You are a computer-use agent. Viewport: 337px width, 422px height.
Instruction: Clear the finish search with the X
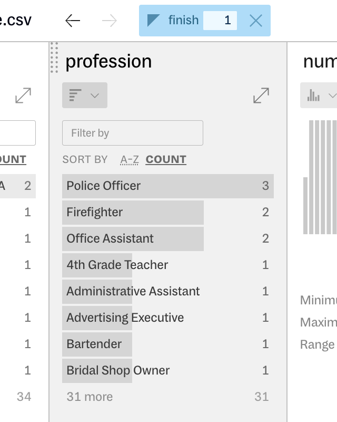256,21
